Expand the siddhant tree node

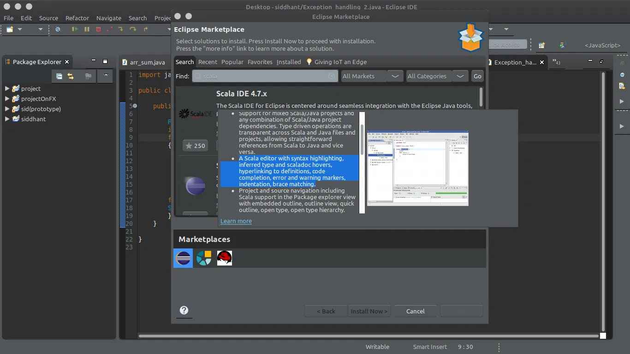click(7, 119)
